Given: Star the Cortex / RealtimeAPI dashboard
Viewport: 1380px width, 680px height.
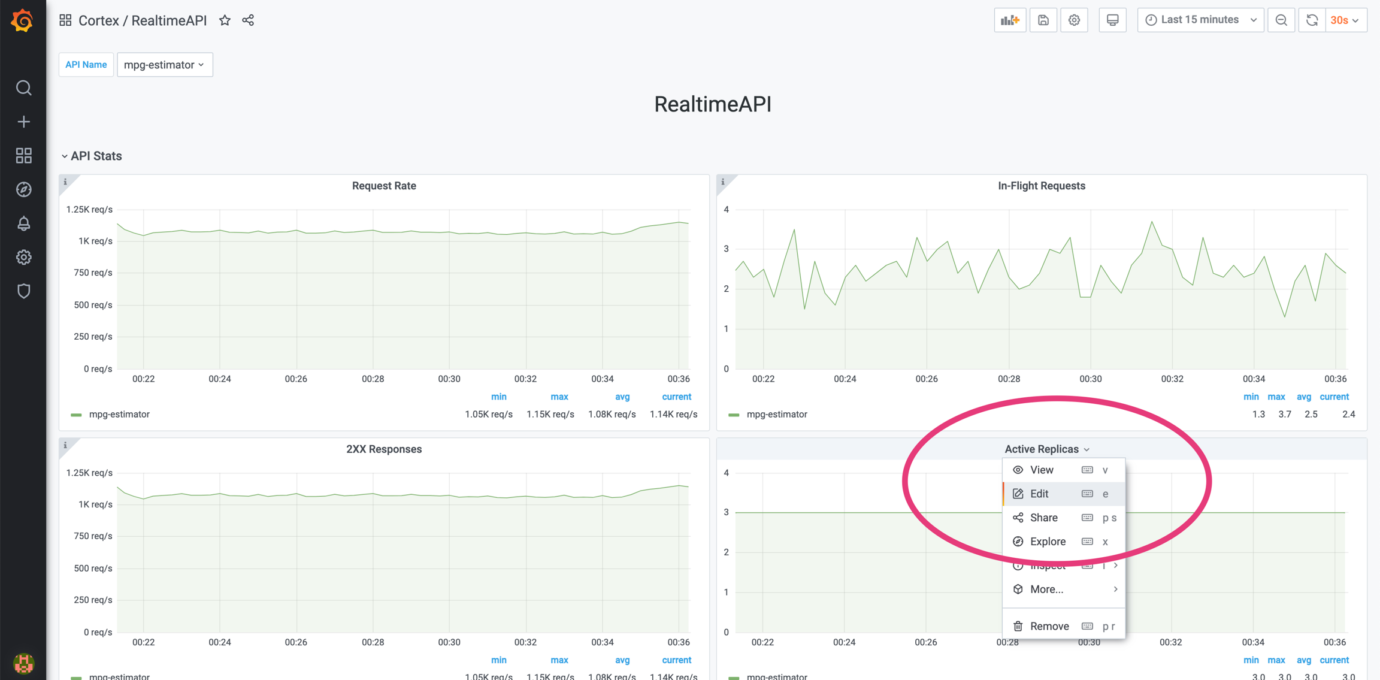Looking at the screenshot, I should tap(225, 20).
